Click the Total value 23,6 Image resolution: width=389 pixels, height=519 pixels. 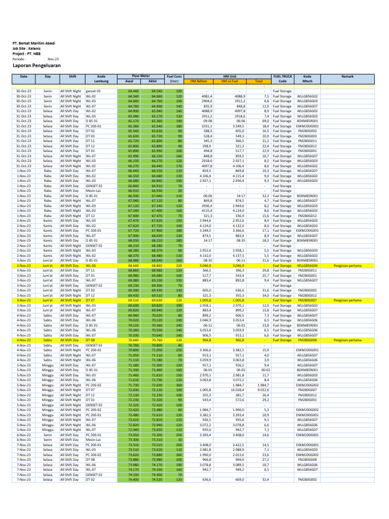pyautogui.click(x=265, y=455)
